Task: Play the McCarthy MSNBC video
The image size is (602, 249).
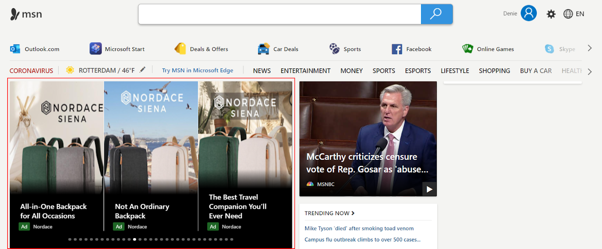Action: click(x=429, y=189)
